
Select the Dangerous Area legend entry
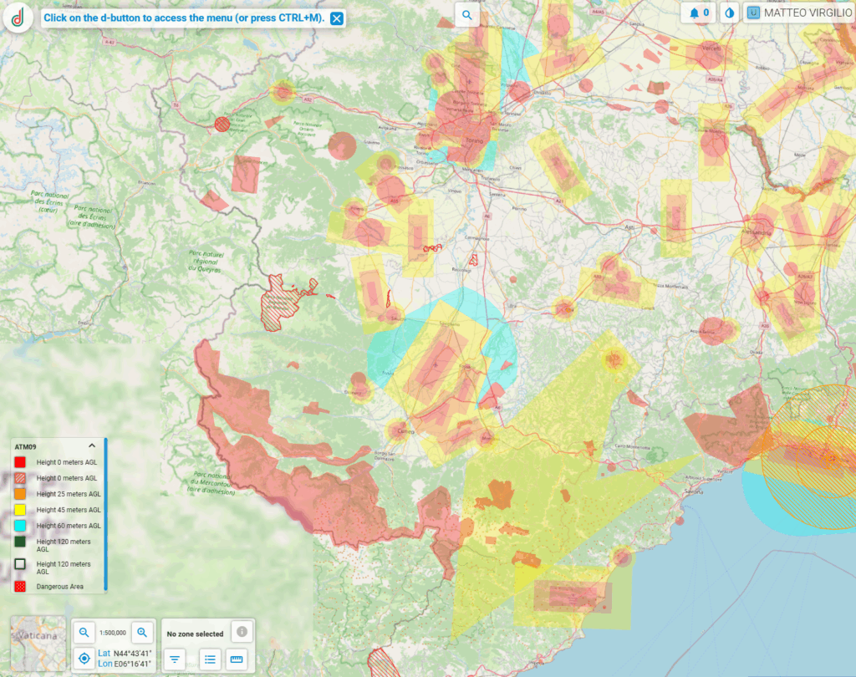tap(59, 587)
